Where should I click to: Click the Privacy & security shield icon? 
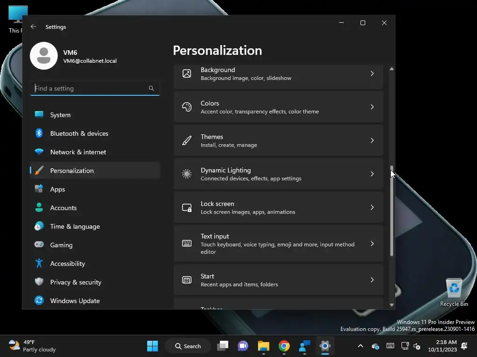(x=39, y=282)
